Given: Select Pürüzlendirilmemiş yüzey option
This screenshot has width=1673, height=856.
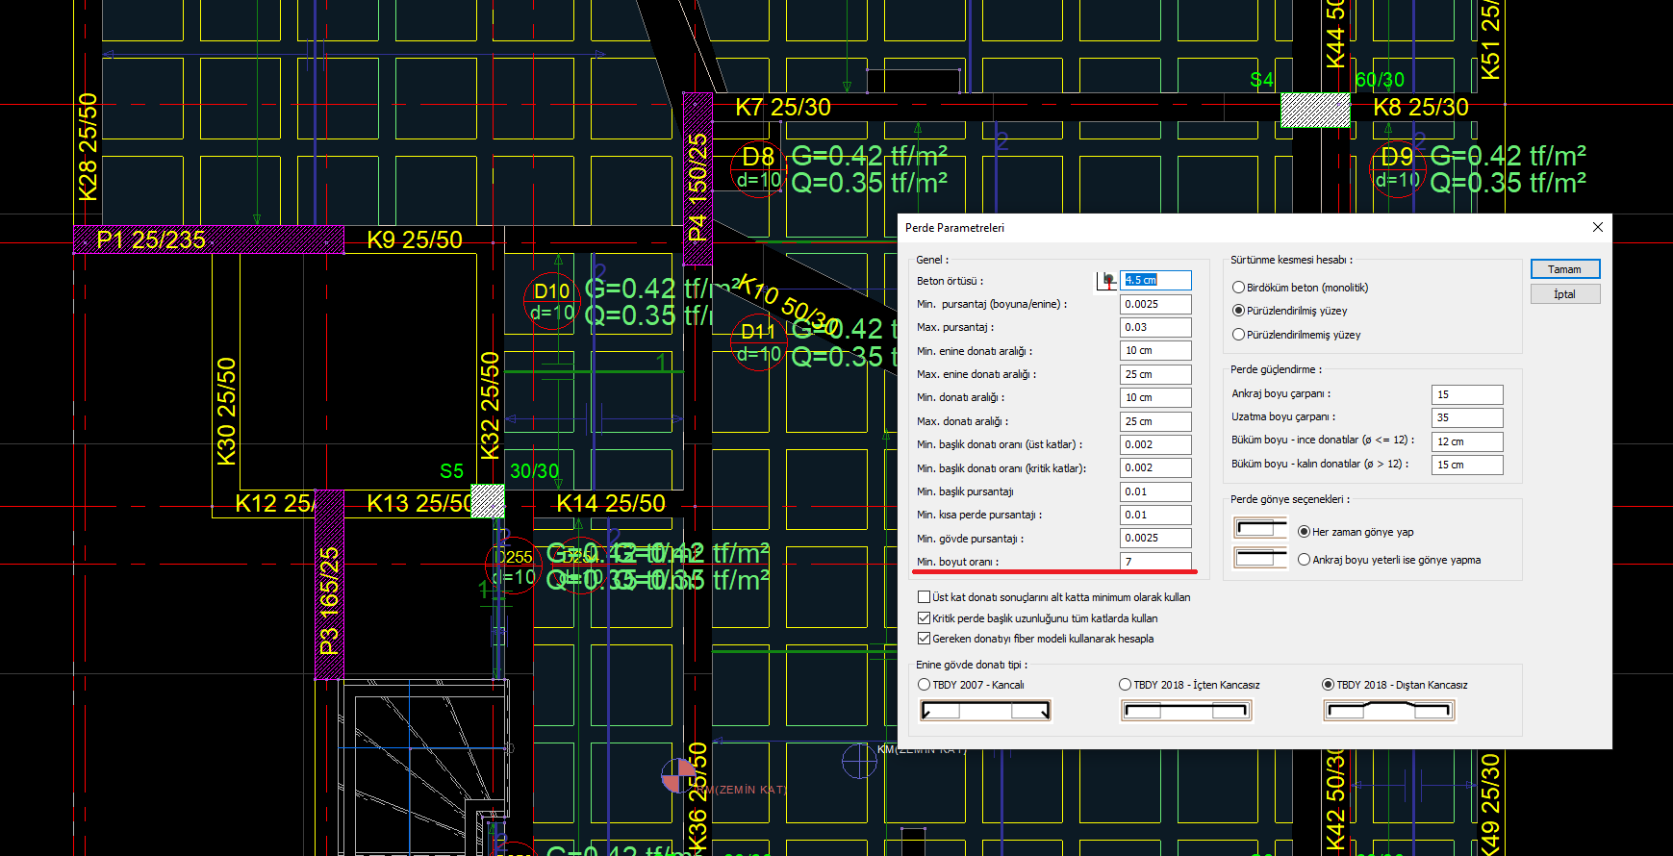Looking at the screenshot, I should (x=1238, y=335).
